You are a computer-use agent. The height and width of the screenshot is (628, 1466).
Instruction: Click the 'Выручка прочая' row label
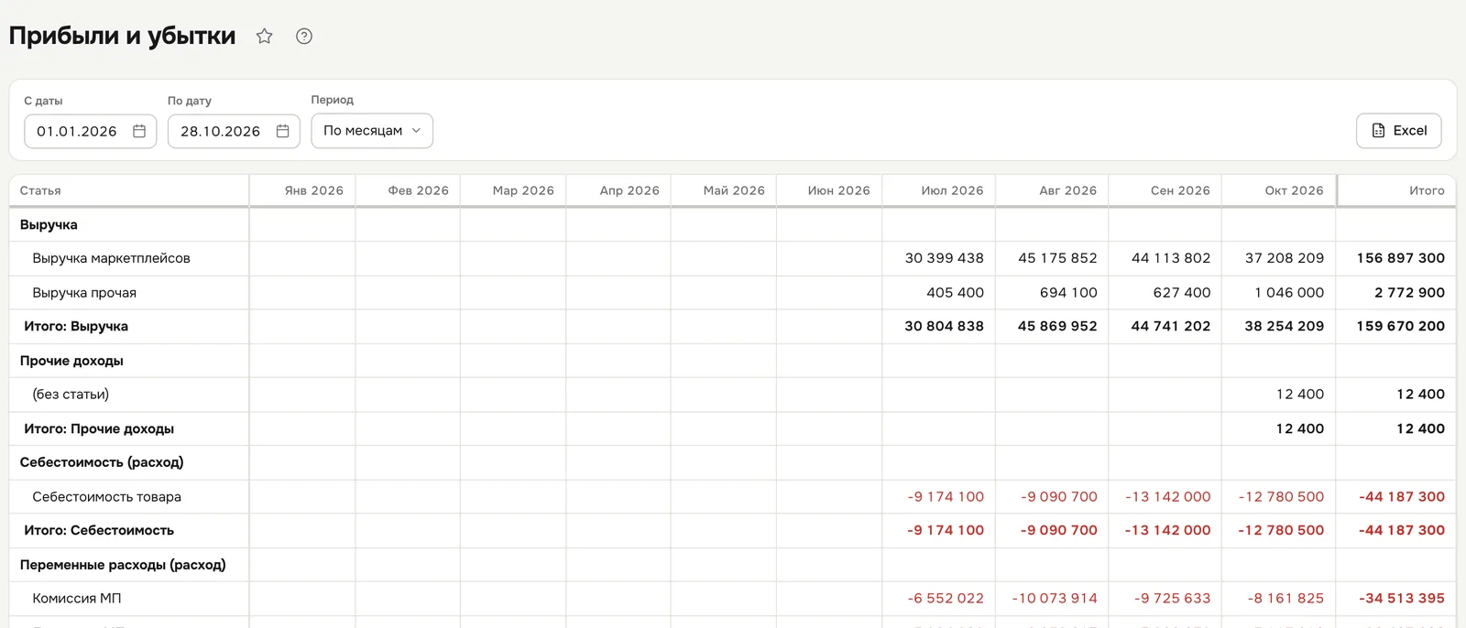[x=84, y=293]
